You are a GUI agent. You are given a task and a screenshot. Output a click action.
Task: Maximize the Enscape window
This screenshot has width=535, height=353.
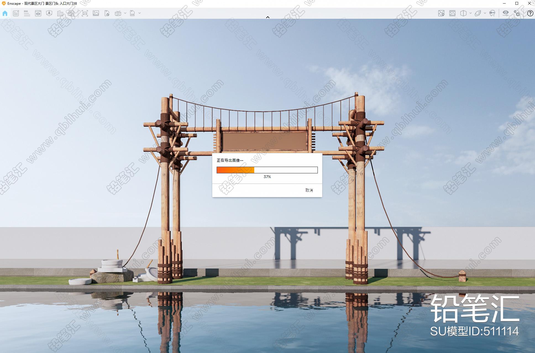(x=517, y=3)
